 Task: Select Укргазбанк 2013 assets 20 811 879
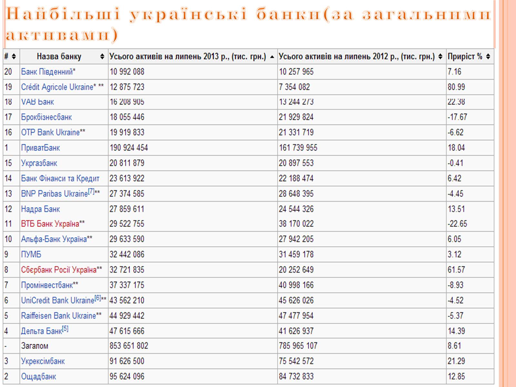pyautogui.click(x=127, y=163)
